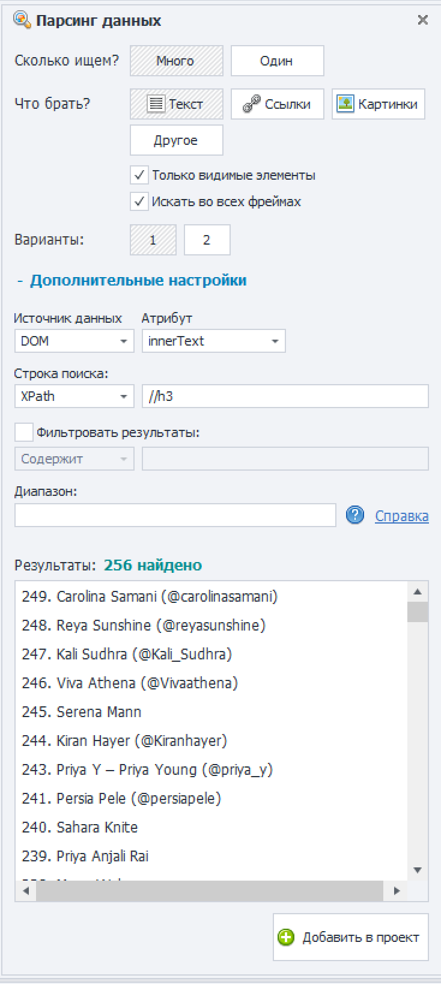This screenshot has width=441, height=984.
Task: Open the Справка help link
Action: click(401, 516)
